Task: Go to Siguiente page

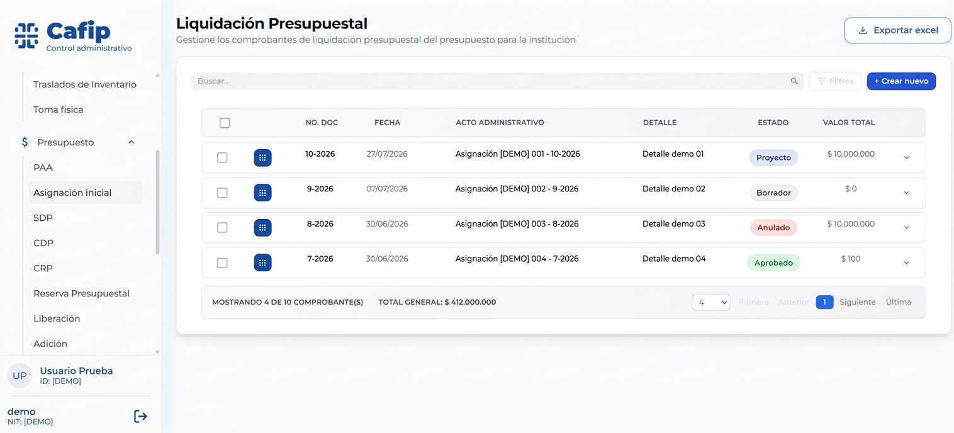Action: pyautogui.click(x=858, y=302)
